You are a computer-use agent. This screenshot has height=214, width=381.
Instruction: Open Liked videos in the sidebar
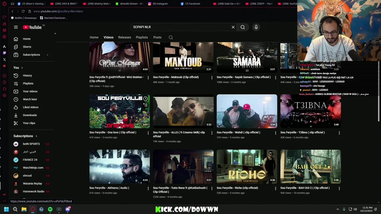click(x=30, y=107)
